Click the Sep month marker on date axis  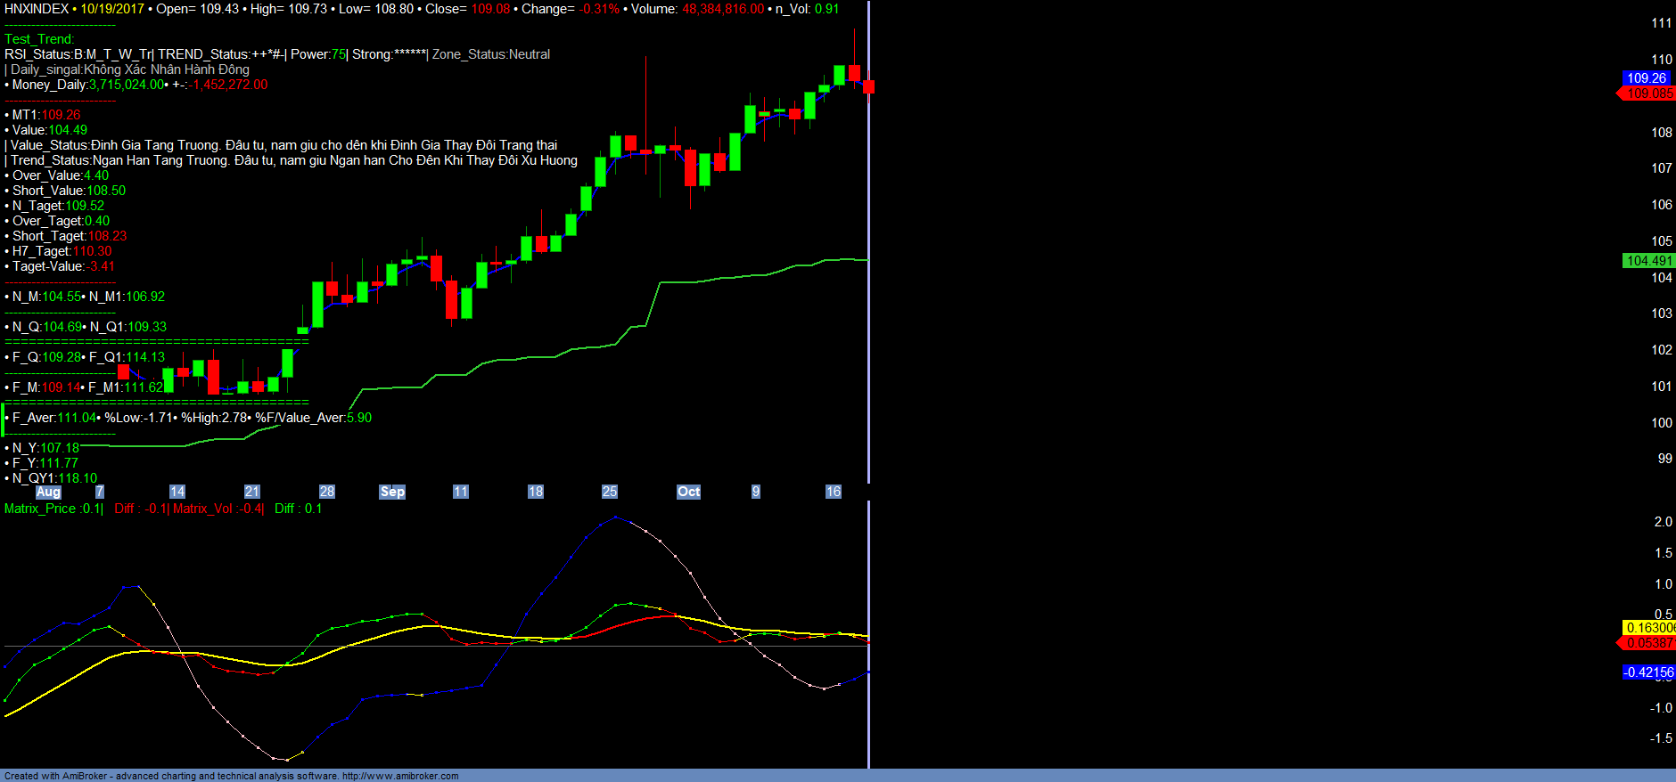point(392,492)
